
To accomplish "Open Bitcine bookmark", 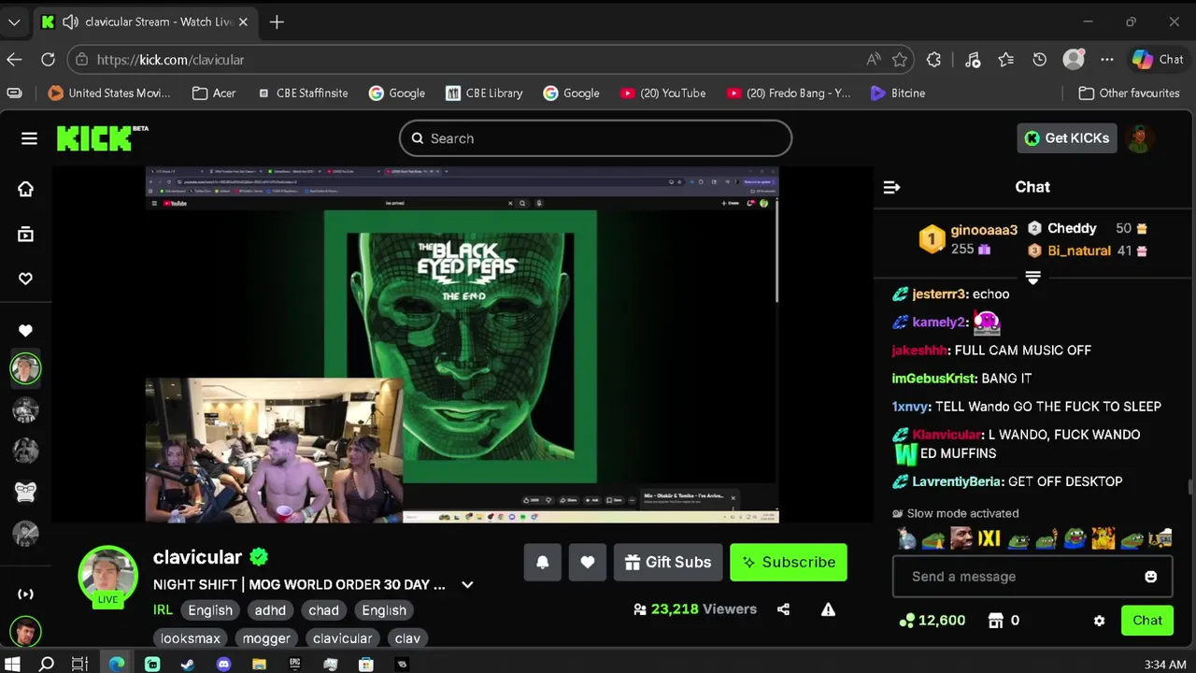I will [898, 93].
